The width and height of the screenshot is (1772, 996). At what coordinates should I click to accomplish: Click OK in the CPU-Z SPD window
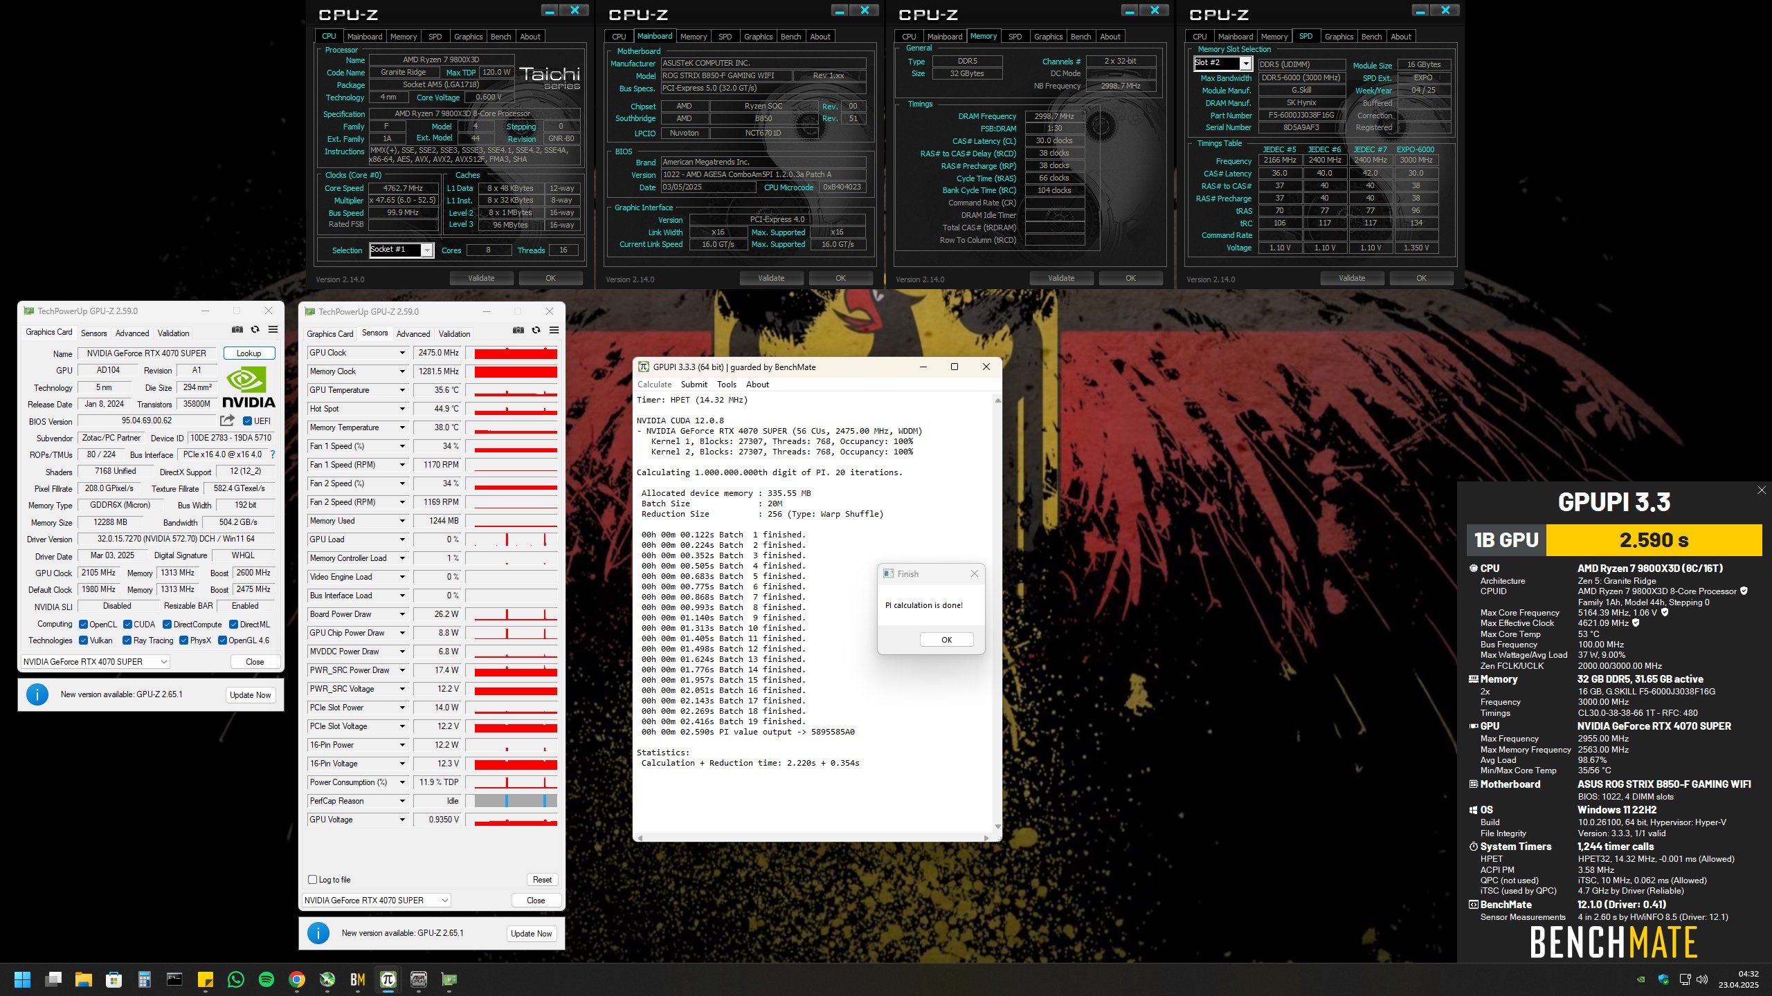point(1421,278)
